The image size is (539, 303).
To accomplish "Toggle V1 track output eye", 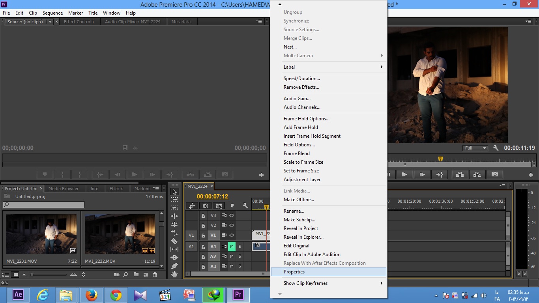I will (232, 235).
